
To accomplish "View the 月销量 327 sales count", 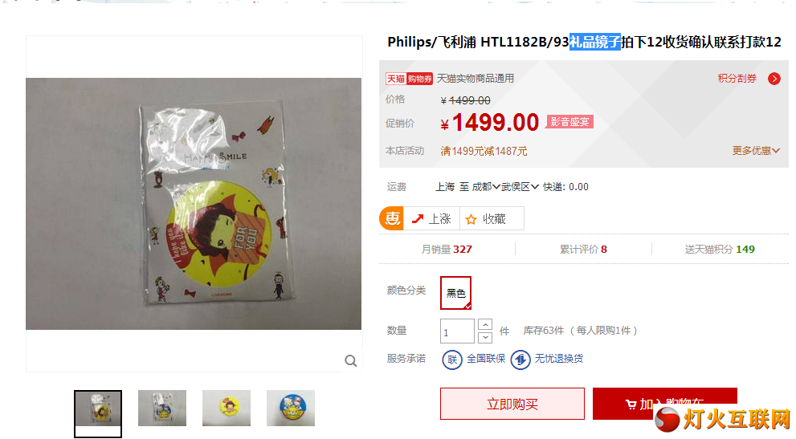I will [447, 249].
